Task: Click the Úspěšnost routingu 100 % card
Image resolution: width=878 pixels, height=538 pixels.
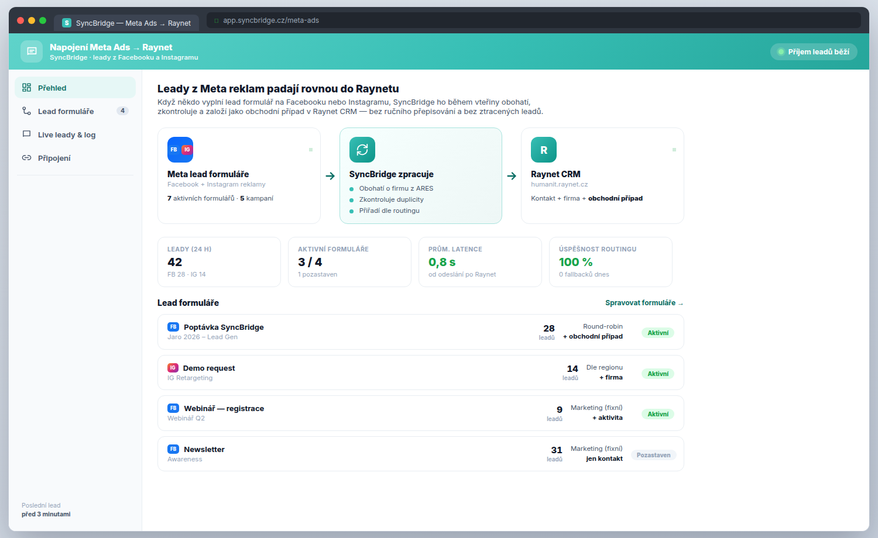Action: 611,262
